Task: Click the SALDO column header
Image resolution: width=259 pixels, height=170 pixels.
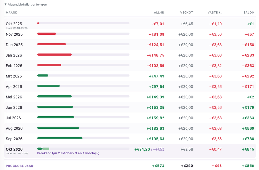Action: pos(249,13)
